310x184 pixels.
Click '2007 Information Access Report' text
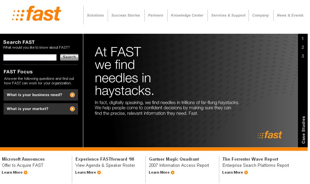pos(179,165)
